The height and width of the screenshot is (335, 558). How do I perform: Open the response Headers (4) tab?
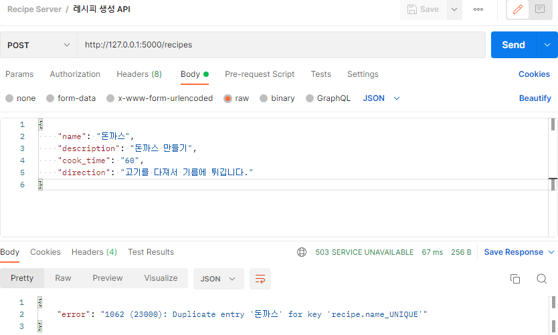pos(94,252)
